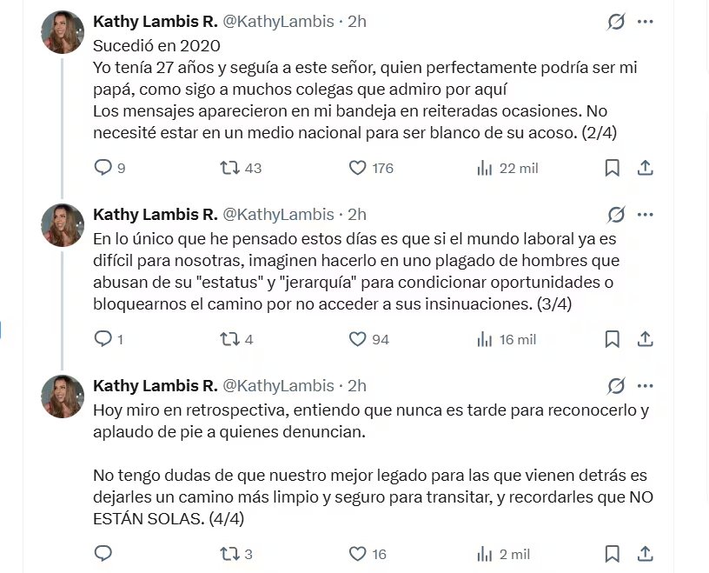The width and height of the screenshot is (709, 573).
Task: Click the Grok icon on the first tweet
Action: click(x=615, y=21)
